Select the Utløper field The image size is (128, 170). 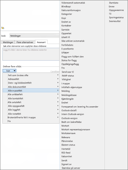65,52
